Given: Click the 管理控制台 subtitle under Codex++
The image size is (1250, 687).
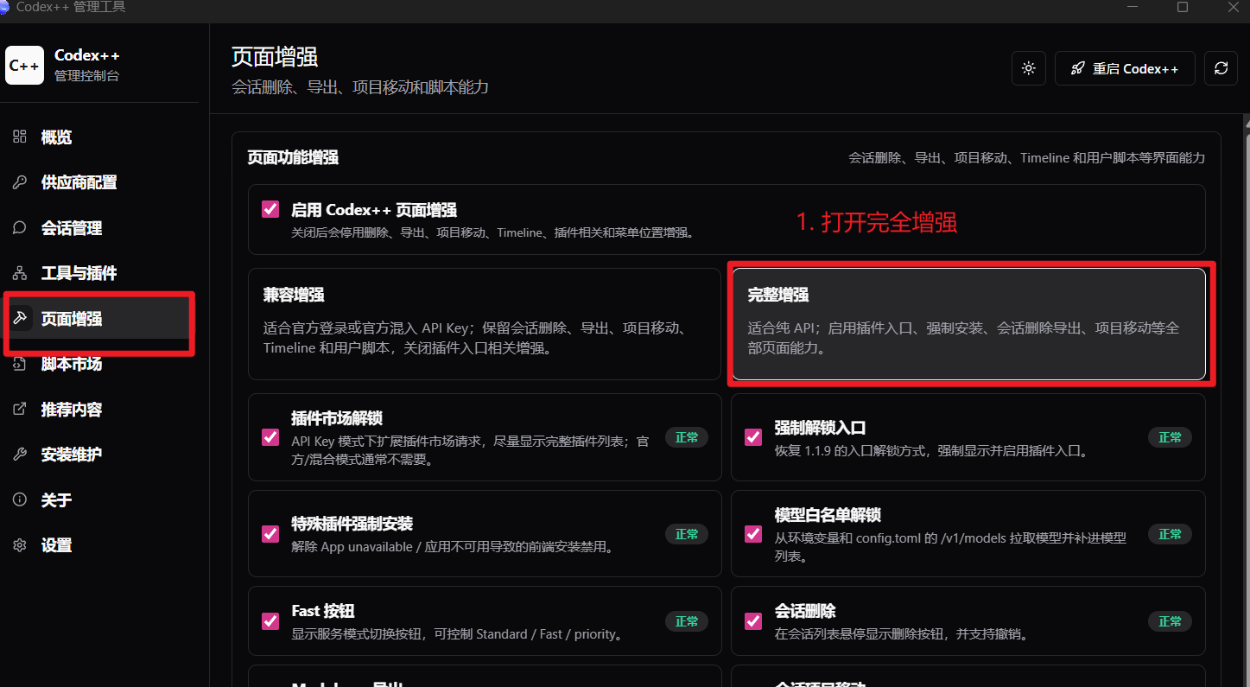Looking at the screenshot, I should point(86,76).
